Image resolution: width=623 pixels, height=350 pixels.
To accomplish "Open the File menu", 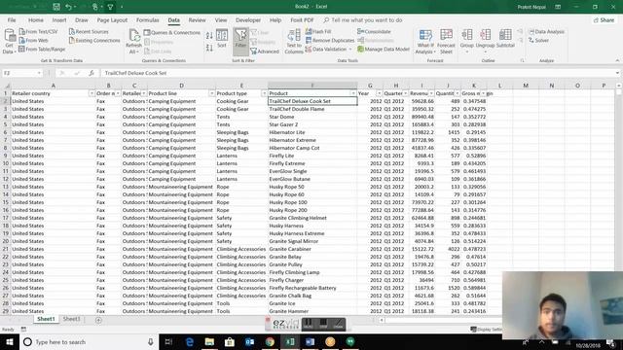I will click(12, 19).
